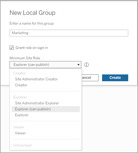Select the Viewer role option

pyautogui.click(x=20, y=133)
